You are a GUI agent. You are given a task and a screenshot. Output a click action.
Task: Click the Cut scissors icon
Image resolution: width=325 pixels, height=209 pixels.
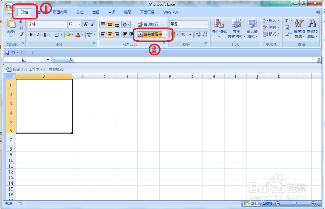coord(21,21)
